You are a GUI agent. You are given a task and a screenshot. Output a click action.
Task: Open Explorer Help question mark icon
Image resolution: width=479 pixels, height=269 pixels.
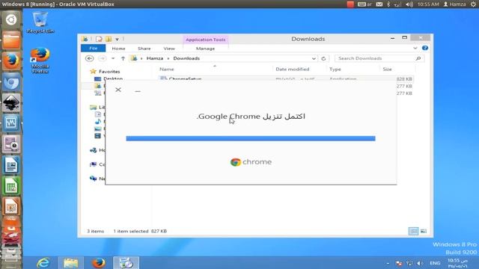pos(424,48)
